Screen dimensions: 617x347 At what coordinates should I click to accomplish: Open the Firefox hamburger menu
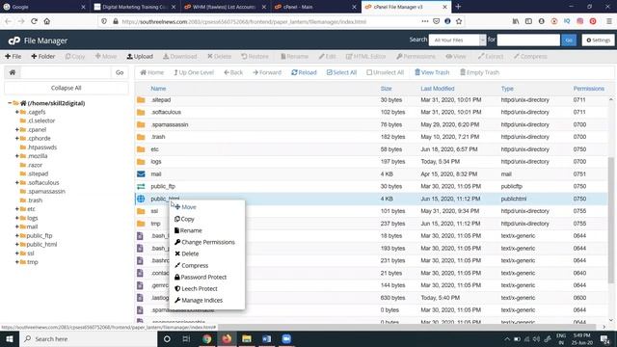pos(608,21)
